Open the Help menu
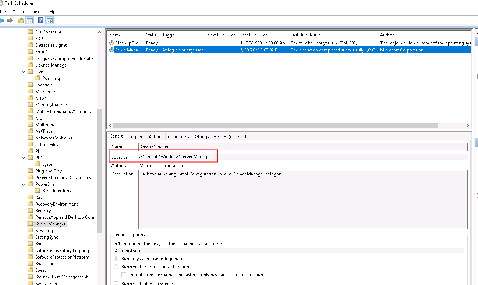Image resolution: width=478 pixels, height=285 pixels. tap(51, 11)
